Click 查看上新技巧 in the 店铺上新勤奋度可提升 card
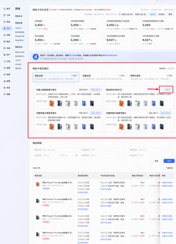Viewport: 176px width, 244px height. point(84,90)
